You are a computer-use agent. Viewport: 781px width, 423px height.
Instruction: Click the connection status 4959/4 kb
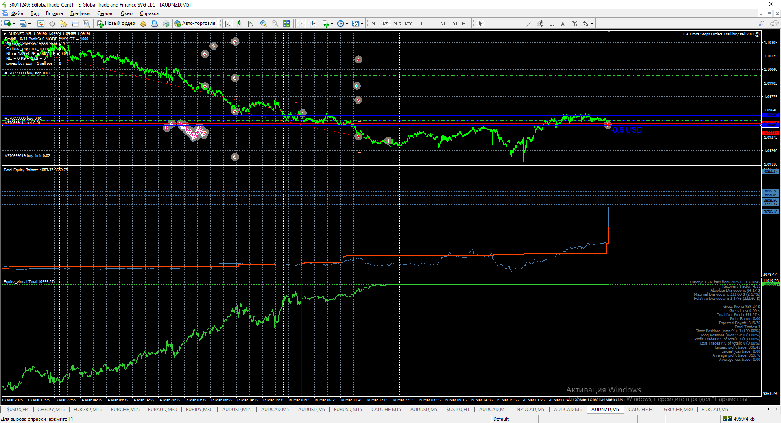pyautogui.click(x=740, y=419)
